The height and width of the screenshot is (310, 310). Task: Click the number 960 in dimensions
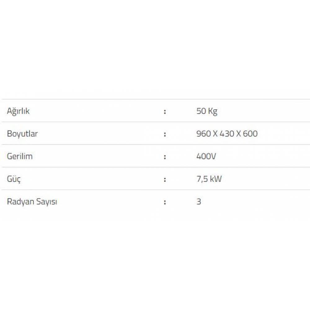(203, 134)
